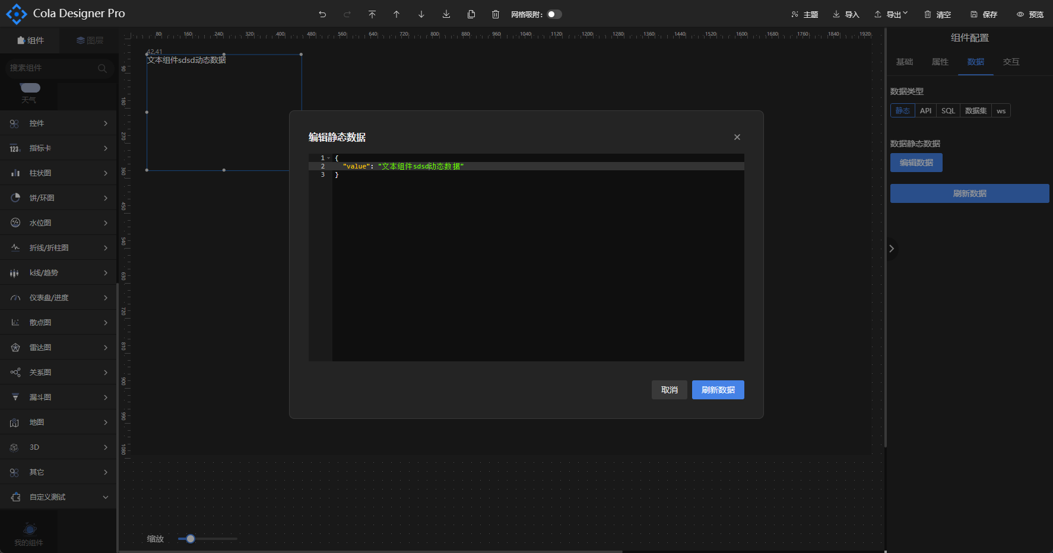The height and width of the screenshot is (553, 1053).
Task: Click the copy component icon
Action: point(471,14)
